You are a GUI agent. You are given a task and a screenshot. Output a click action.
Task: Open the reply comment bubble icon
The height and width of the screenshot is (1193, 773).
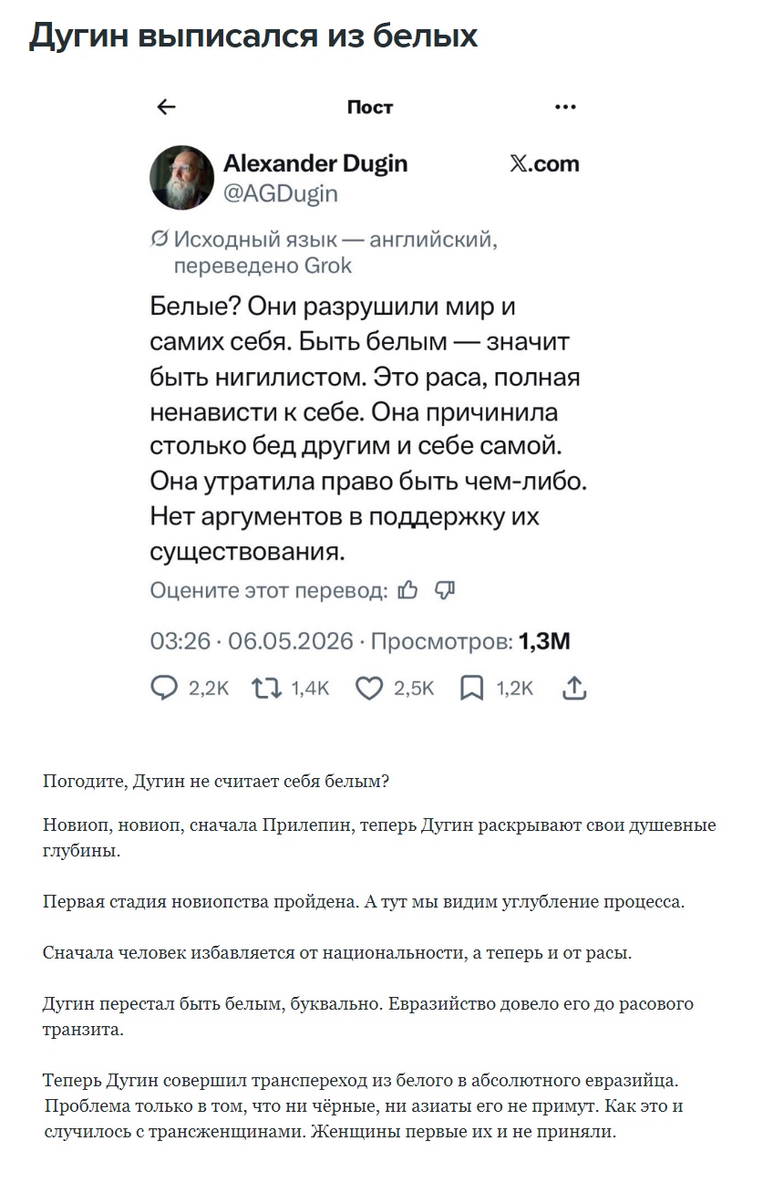pyautogui.click(x=164, y=688)
